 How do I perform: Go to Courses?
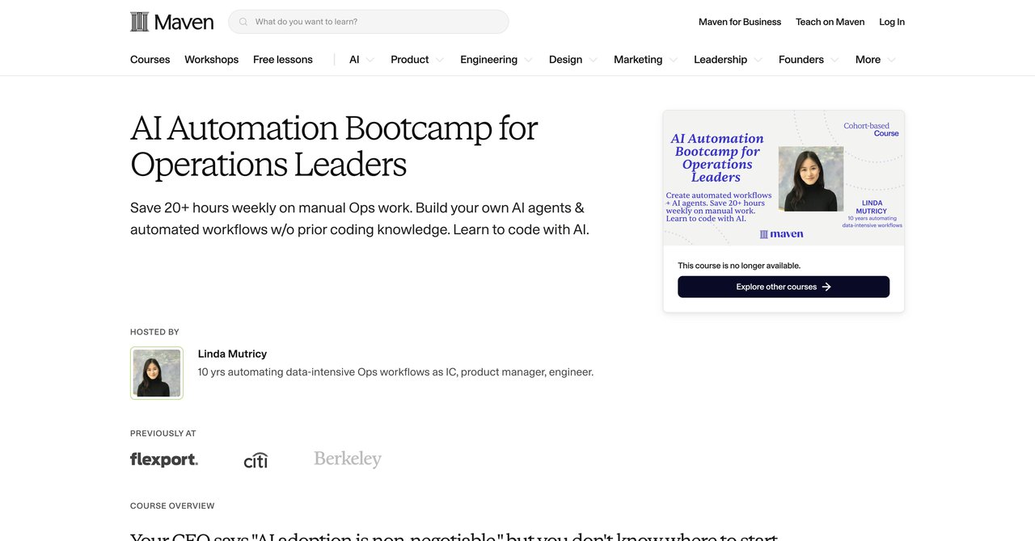(150, 60)
